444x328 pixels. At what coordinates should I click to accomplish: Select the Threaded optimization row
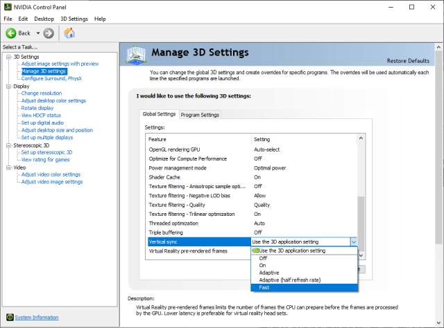[253, 224]
